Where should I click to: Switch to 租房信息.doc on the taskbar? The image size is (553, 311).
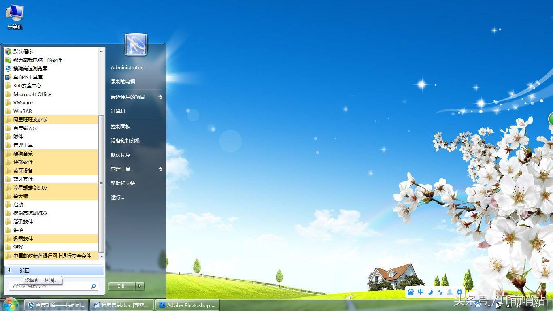point(122,305)
